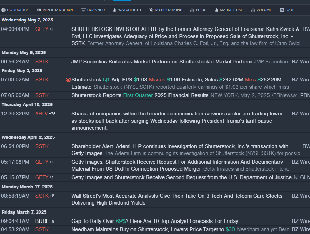Toggle Importance ON filter
The width and height of the screenshot is (310, 234).
click(x=55, y=10)
